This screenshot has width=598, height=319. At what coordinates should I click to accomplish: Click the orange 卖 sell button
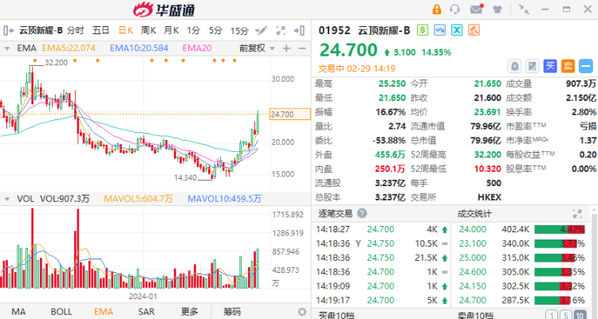pos(568,66)
